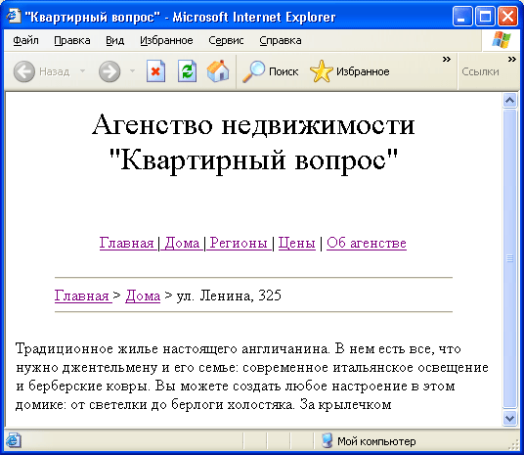The image size is (524, 455).
Task: Expand the Forward button history dropdown arrow
Action: coord(132,70)
